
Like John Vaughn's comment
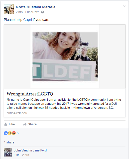(17, 155)
